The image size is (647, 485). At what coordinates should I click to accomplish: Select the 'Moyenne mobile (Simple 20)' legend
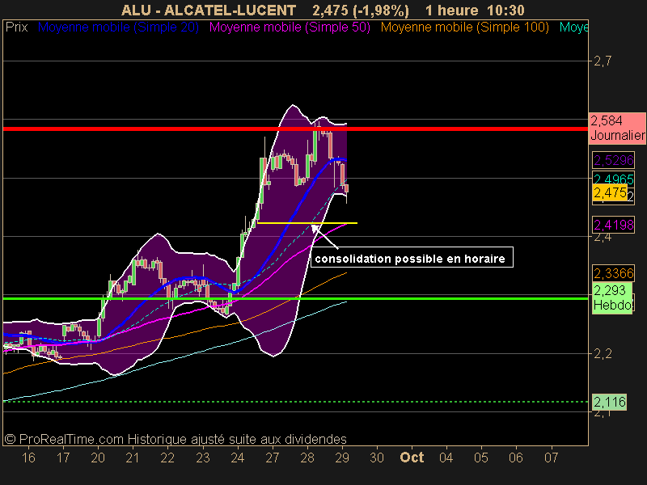pos(118,27)
